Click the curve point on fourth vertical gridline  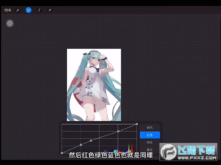[118, 131]
